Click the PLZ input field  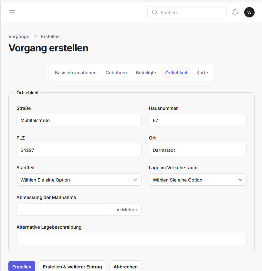[79, 150]
